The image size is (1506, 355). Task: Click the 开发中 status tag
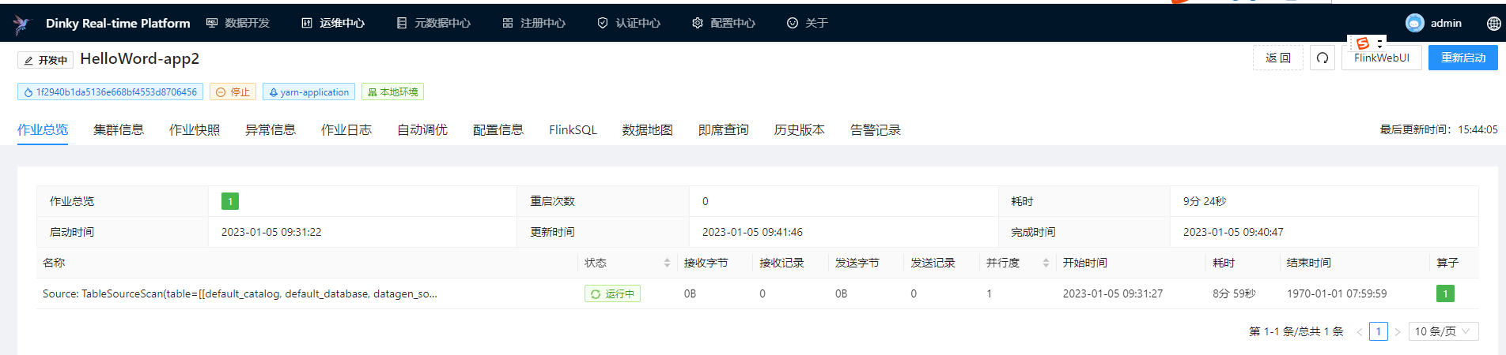click(46, 60)
